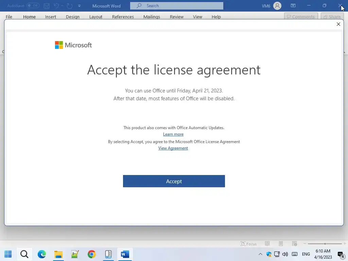
Task: Open Ribbon Display Options icon
Action: (293, 5)
